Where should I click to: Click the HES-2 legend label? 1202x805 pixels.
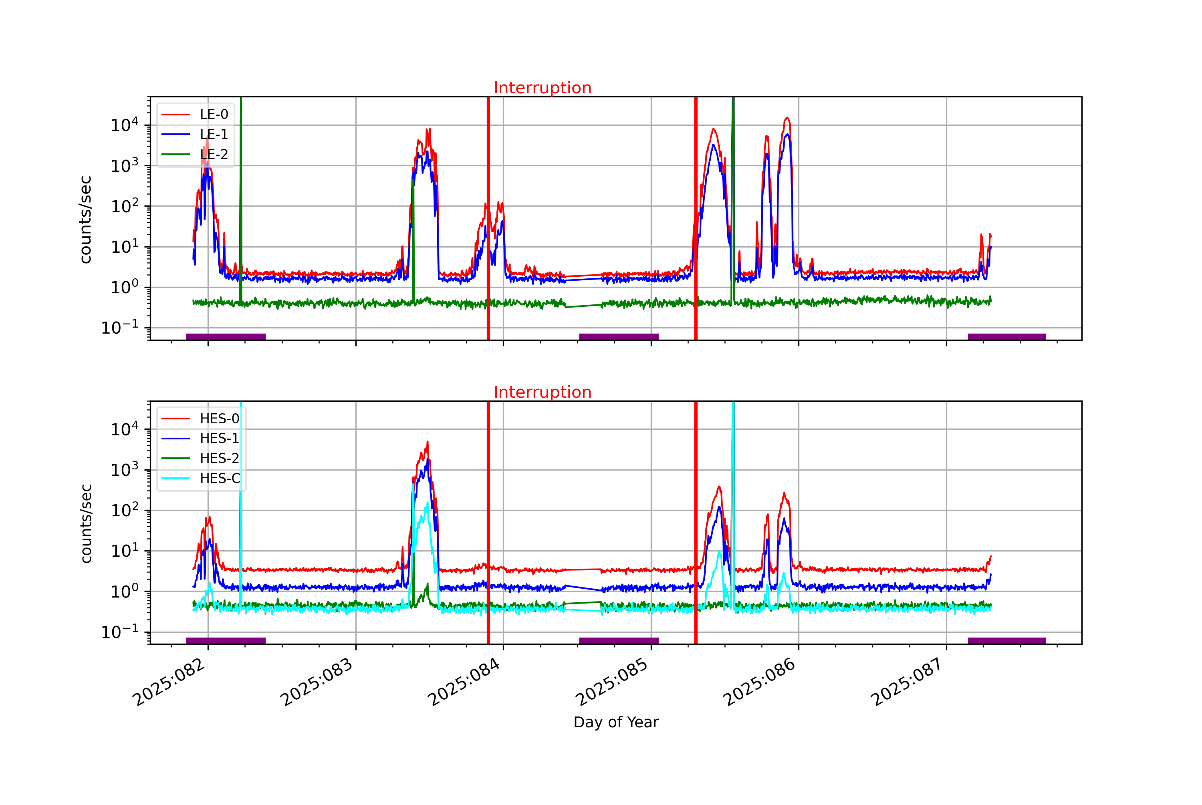coord(219,459)
